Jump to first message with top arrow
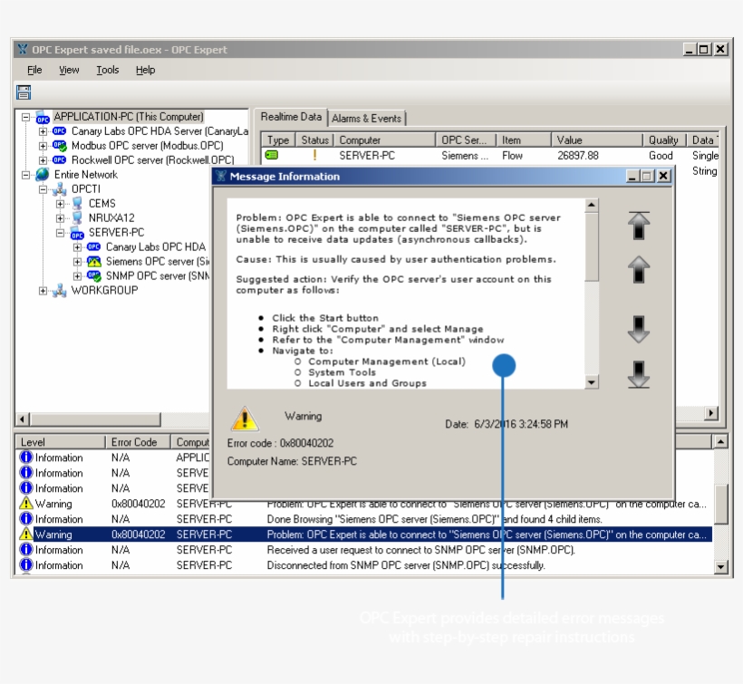The width and height of the screenshot is (743, 684). click(639, 226)
